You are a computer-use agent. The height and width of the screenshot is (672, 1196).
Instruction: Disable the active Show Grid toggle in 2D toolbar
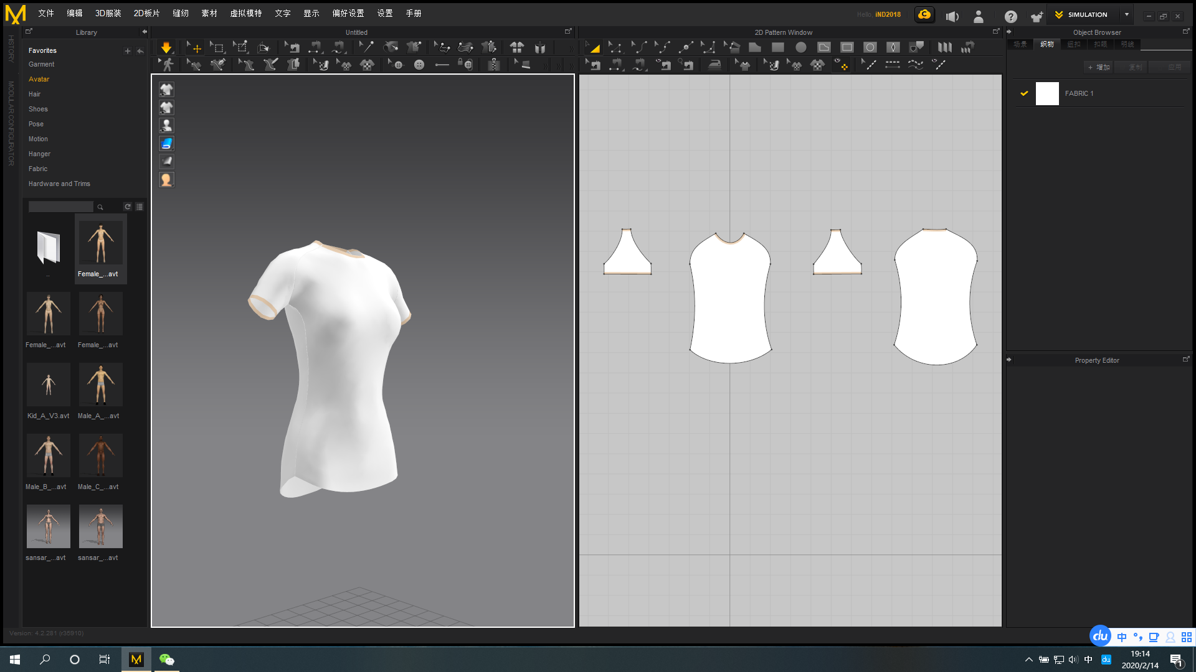tap(842, 64)
